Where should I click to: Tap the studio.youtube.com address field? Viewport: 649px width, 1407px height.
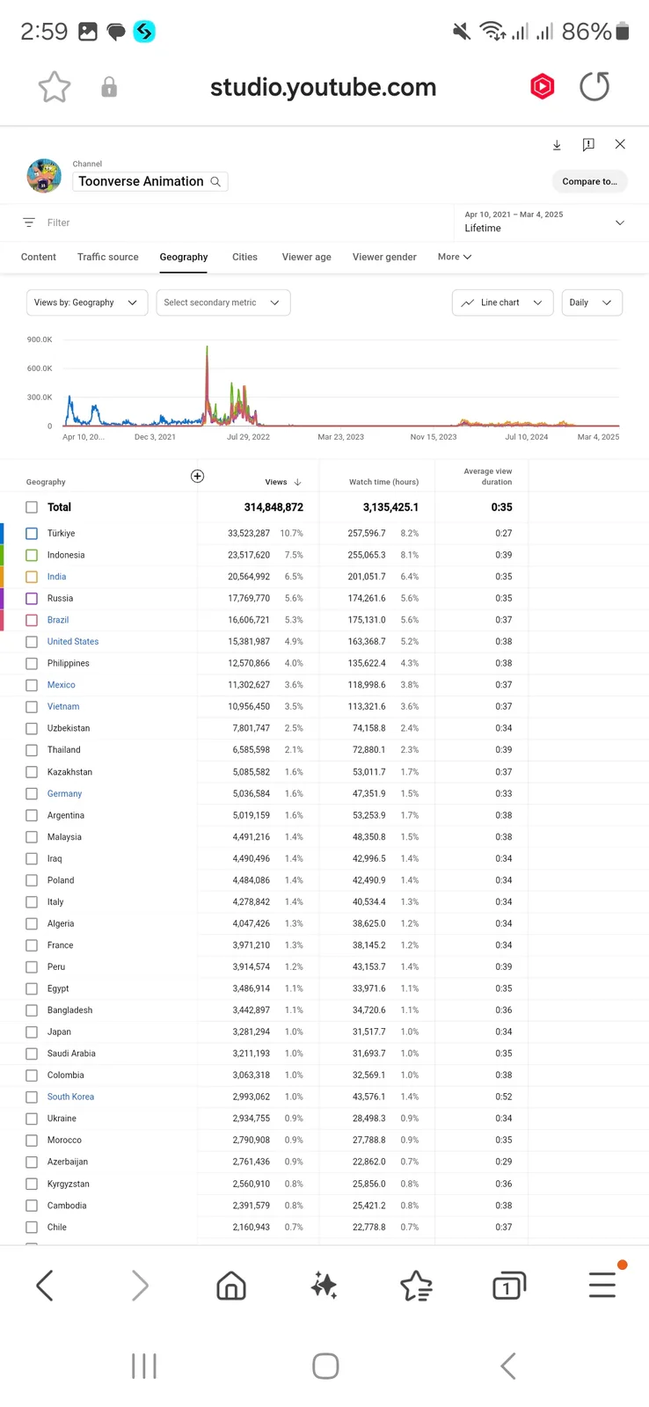(x=324, y=87)
